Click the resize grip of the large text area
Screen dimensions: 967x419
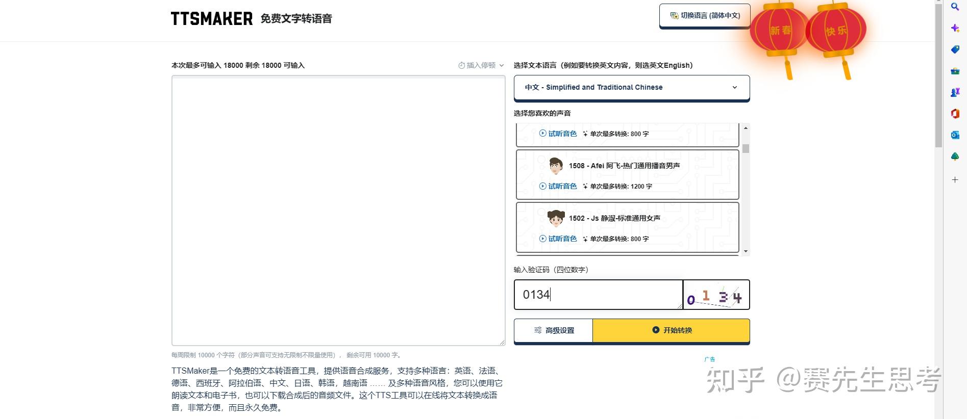tap(502, 343)
